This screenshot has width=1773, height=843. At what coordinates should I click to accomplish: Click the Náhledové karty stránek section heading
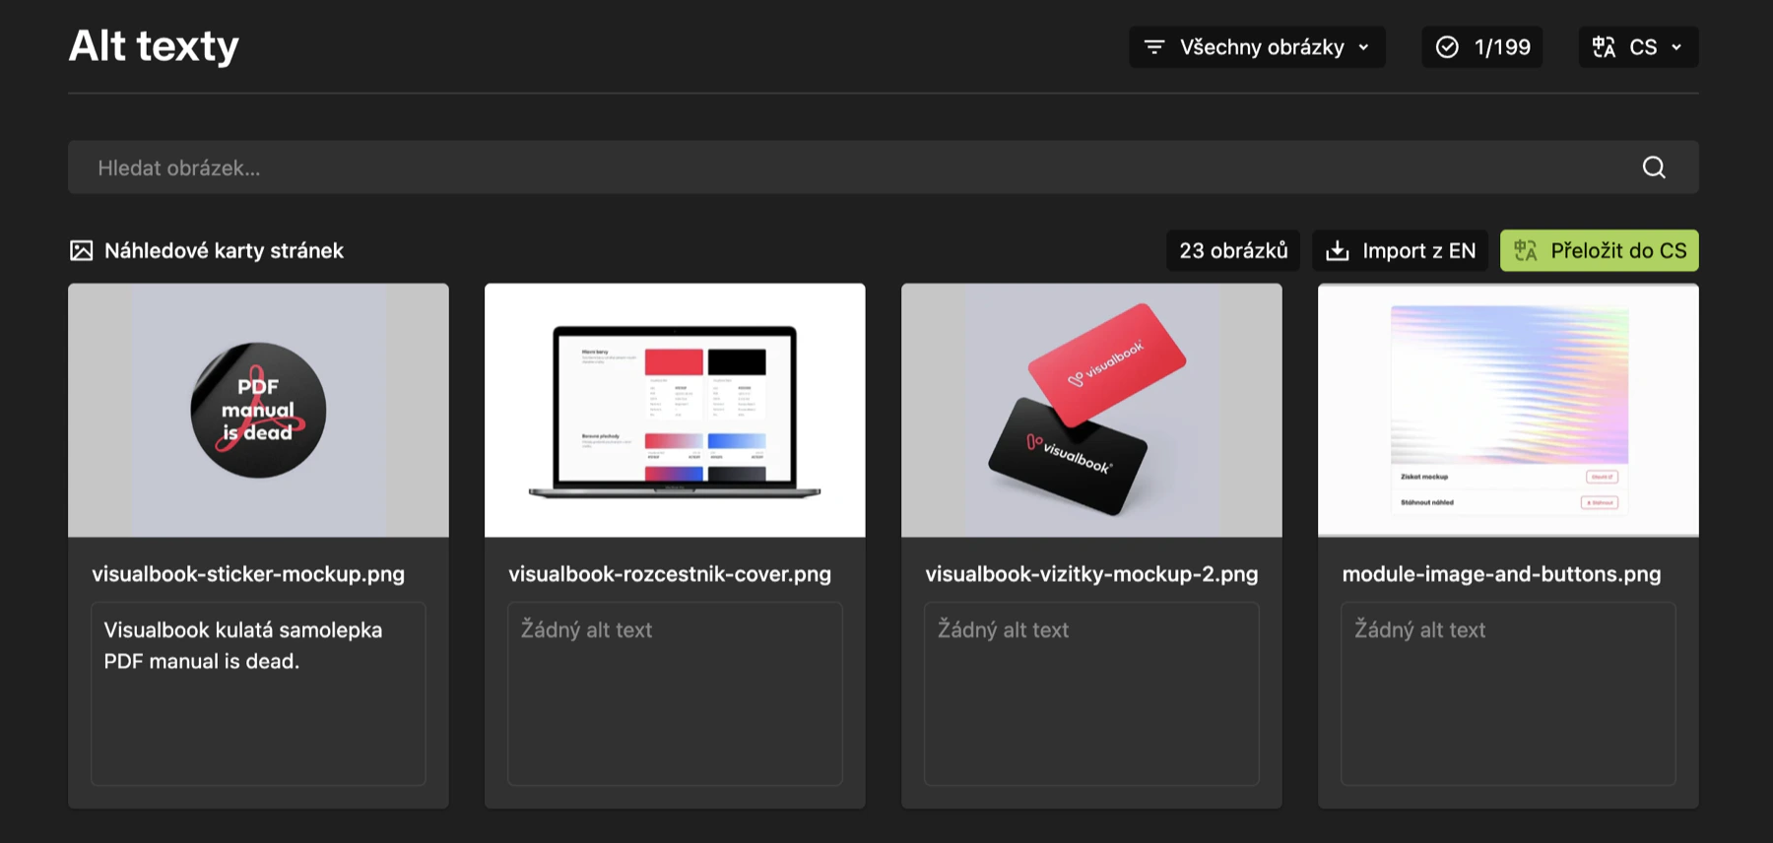224,251
